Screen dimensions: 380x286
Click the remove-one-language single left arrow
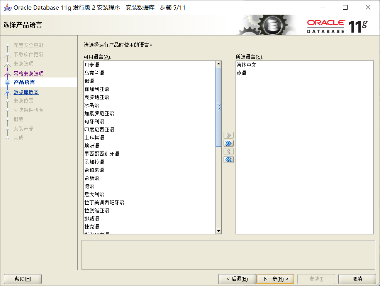coord(229,151)
